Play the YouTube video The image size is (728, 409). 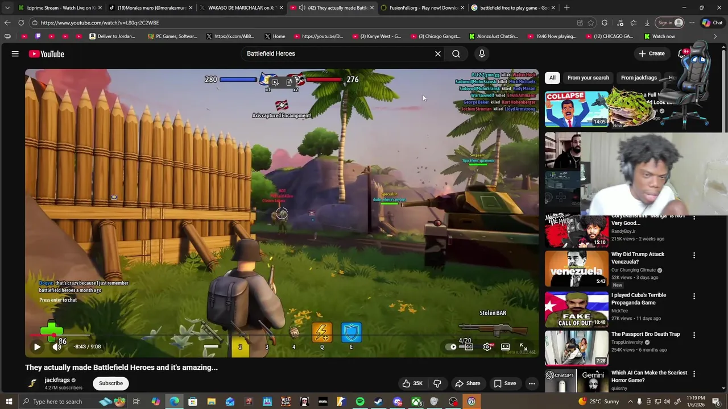37,347
